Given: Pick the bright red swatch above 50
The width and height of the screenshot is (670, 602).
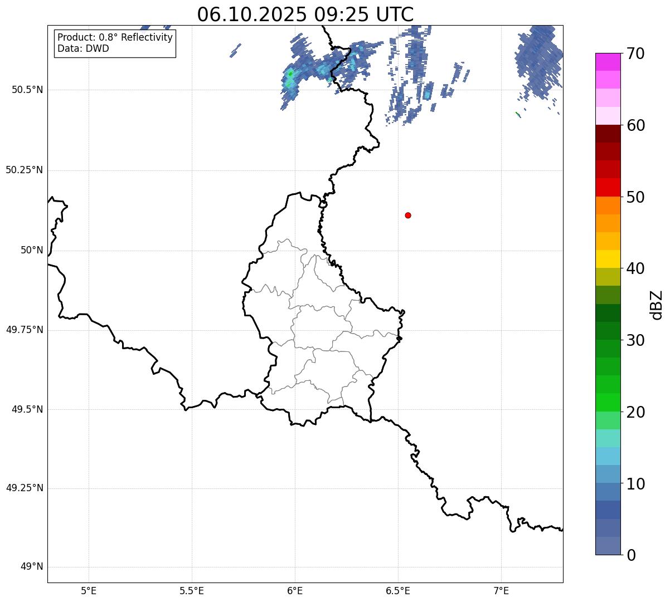Looking at the screenshot, I should pyautogui.click(x=608, y=188).
